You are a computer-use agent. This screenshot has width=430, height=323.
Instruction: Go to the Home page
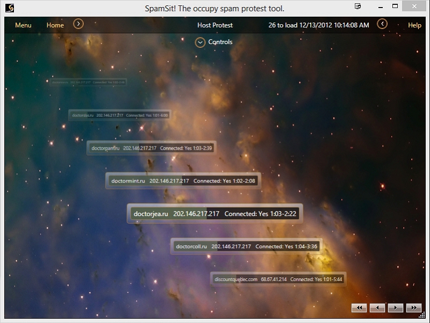[x=55, y=25]
